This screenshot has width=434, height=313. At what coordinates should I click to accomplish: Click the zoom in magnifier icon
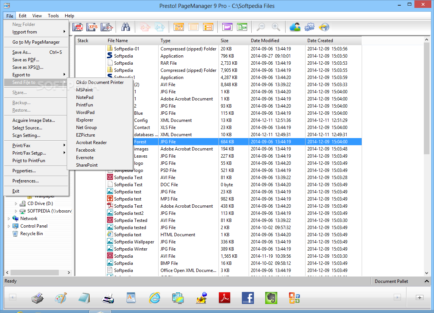tap(276, 27)
